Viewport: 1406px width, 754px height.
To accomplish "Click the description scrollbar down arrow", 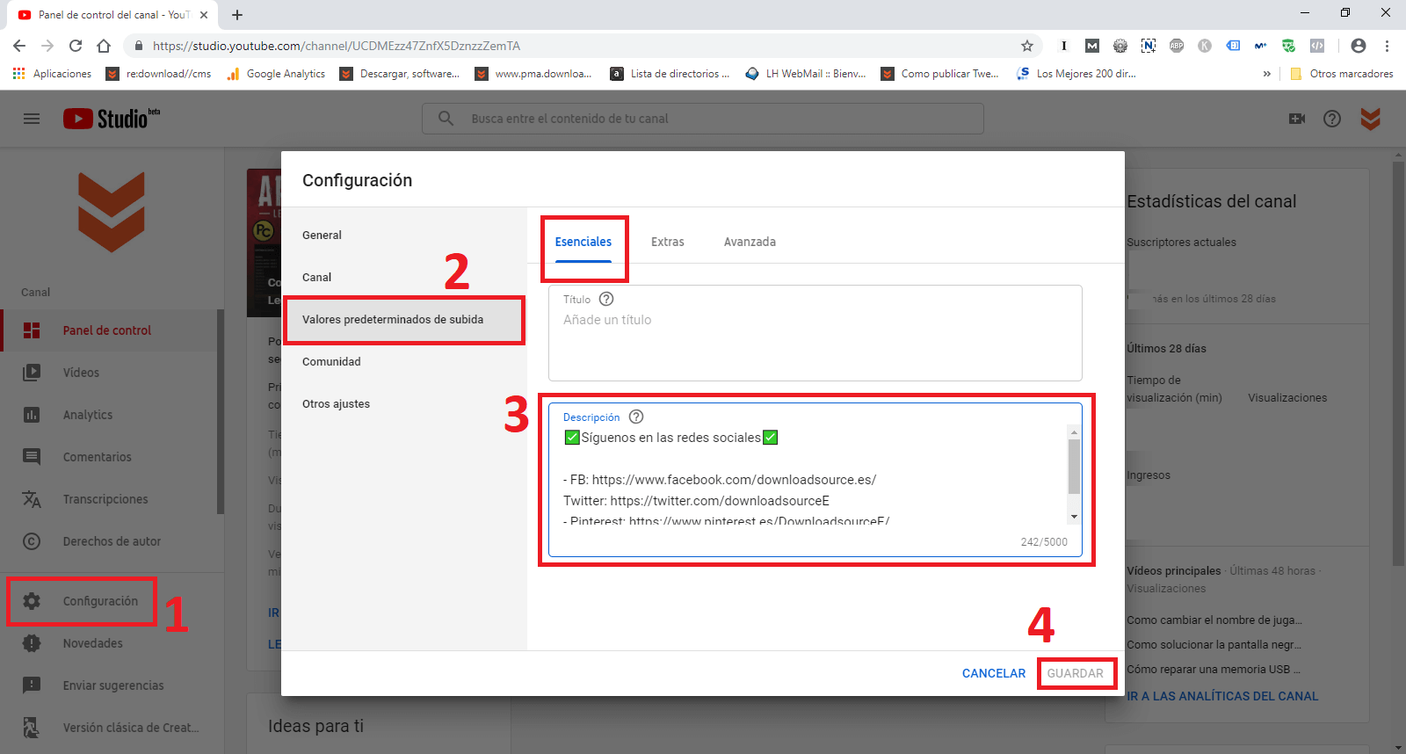I will [1074, 517].
